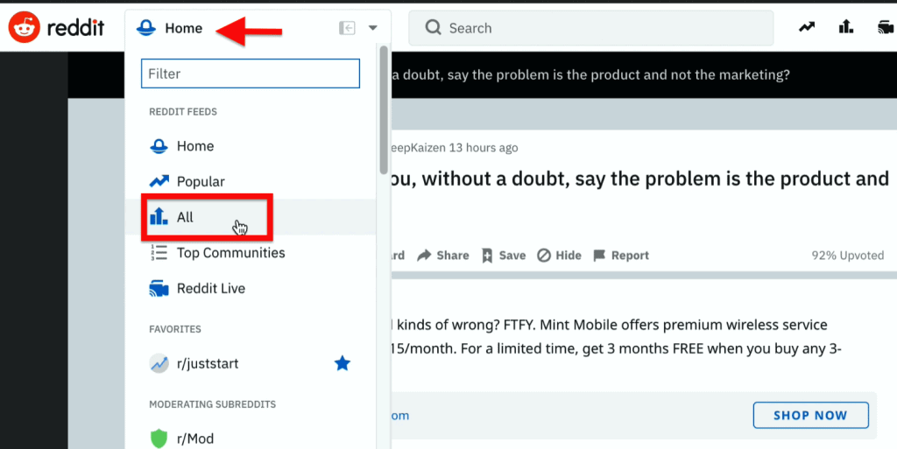The width and height of the screenshot is (897, 449).
Task: Click the search magnifier icon
Action: [433, 27]
